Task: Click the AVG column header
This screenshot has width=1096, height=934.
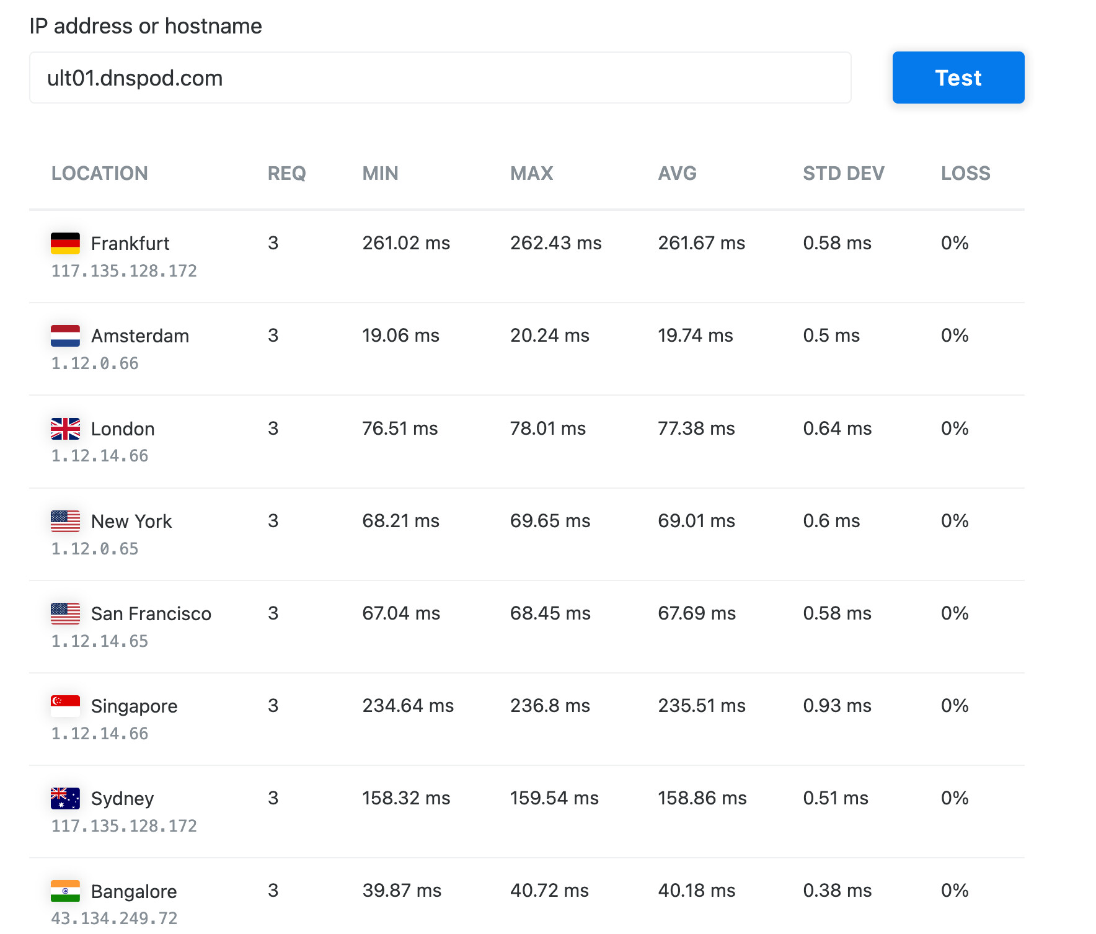Action: 677,174
